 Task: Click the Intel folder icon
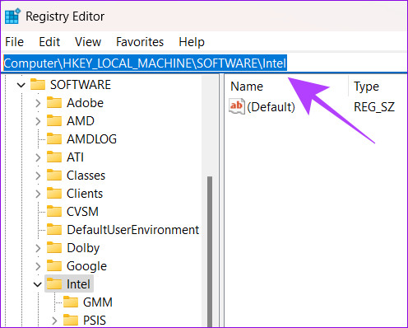(x=54, y=283)
